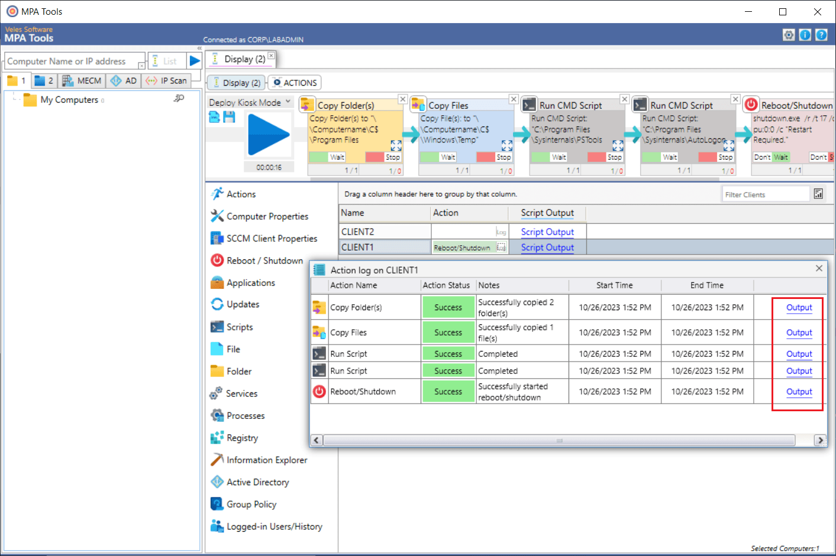Open the Deploy Kiosk Mode workflow dropdown
The height and width of the screenshot is (556, 836).
288,102
